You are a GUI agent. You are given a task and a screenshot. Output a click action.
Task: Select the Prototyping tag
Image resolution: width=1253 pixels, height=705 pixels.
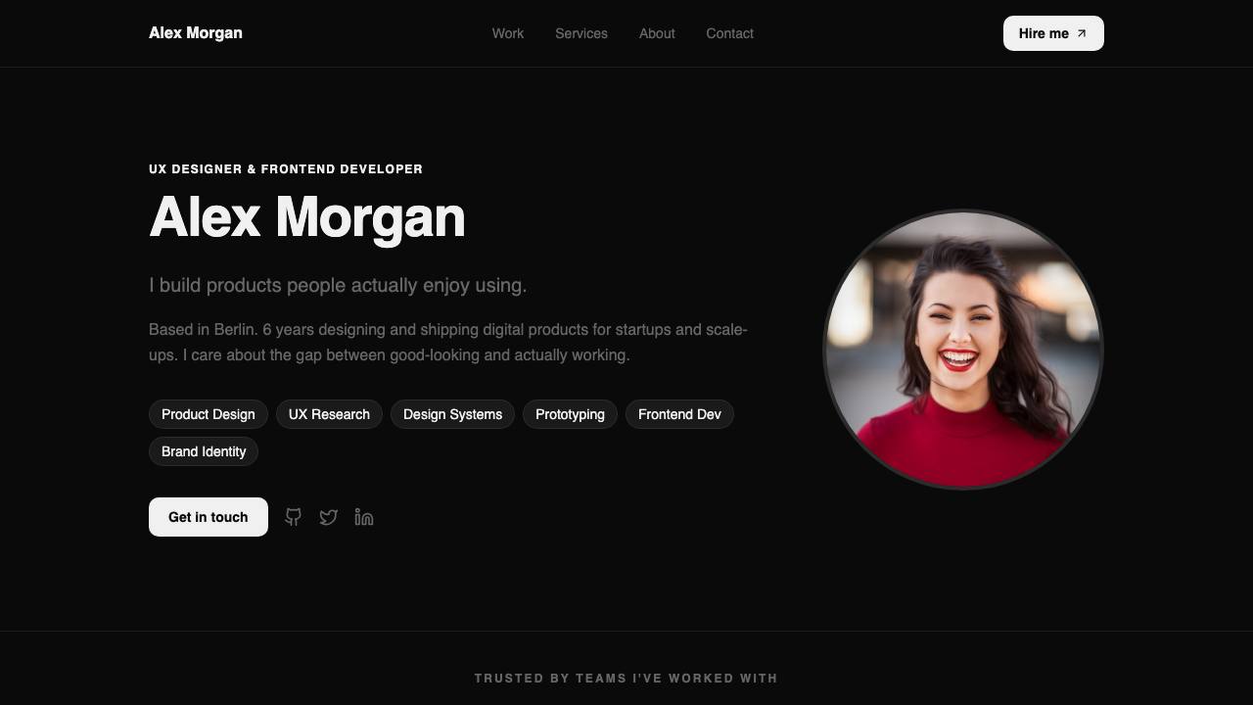(570, 414)
